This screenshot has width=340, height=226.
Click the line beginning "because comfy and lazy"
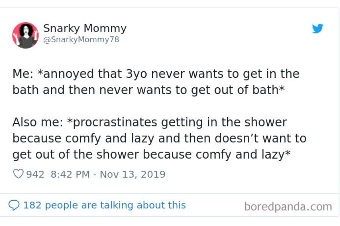click(x=159, y=139)
